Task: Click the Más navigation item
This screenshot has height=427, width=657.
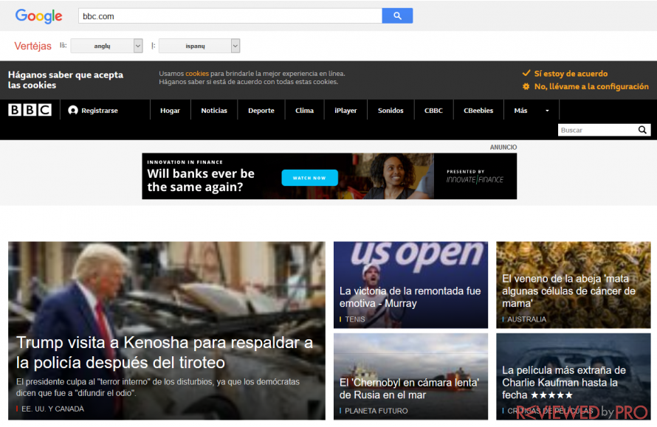Action: pos(520,111)
